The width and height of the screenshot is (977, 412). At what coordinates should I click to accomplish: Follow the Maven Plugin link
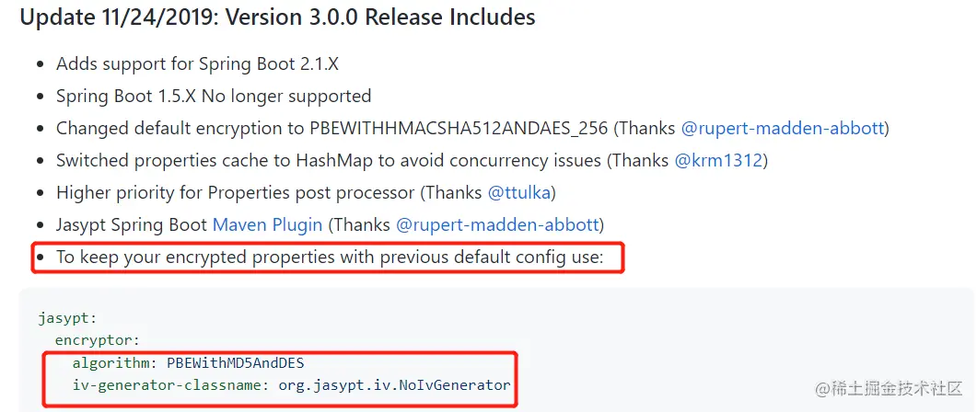267,224
